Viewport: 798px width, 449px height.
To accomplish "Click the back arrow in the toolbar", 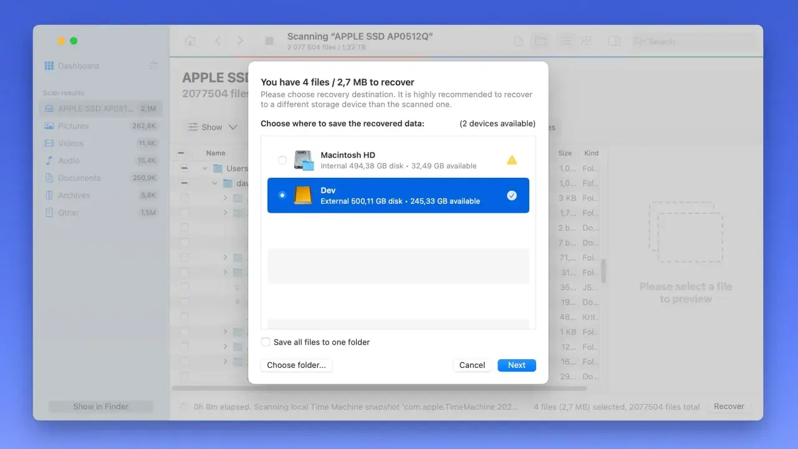I will pyautogui.click(x=218, y=41).
